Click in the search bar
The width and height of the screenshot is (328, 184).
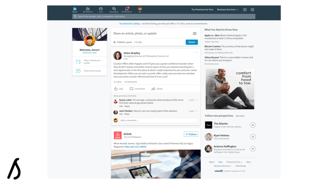[164, 16]
